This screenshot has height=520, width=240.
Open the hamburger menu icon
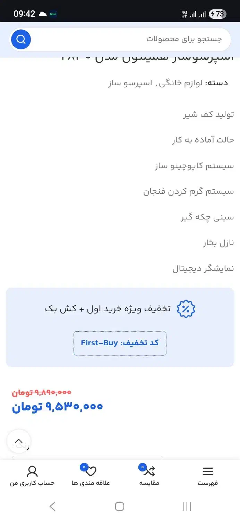pos(208,471)
